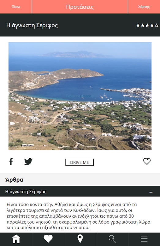Share on Facebook icon
The height and width of the screenshot is (246, 160).
pyautogui.click(x=11, y=161)
